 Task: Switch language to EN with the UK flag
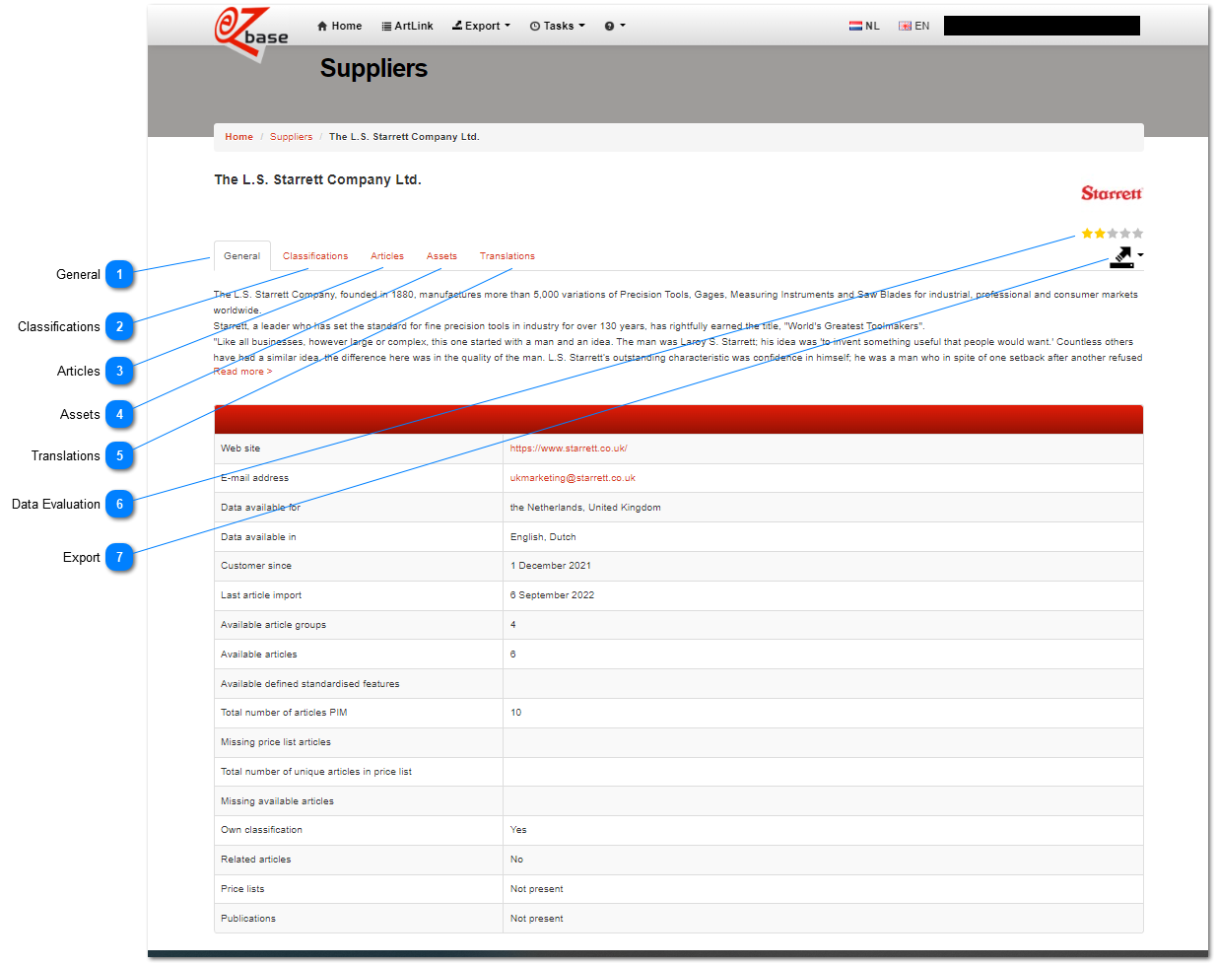913,26
